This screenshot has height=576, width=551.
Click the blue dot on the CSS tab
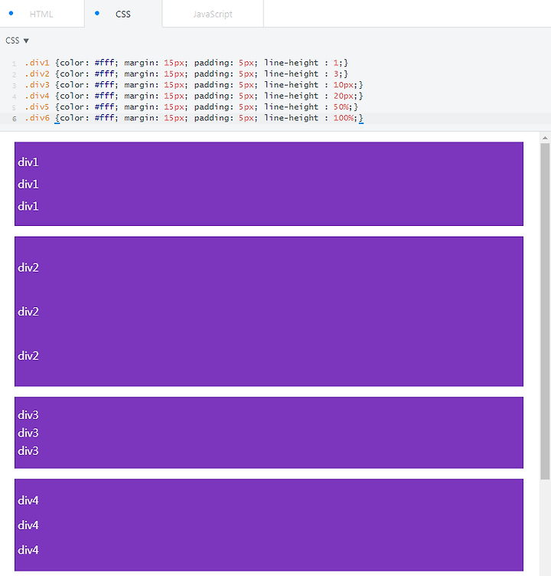coord(97,13)
